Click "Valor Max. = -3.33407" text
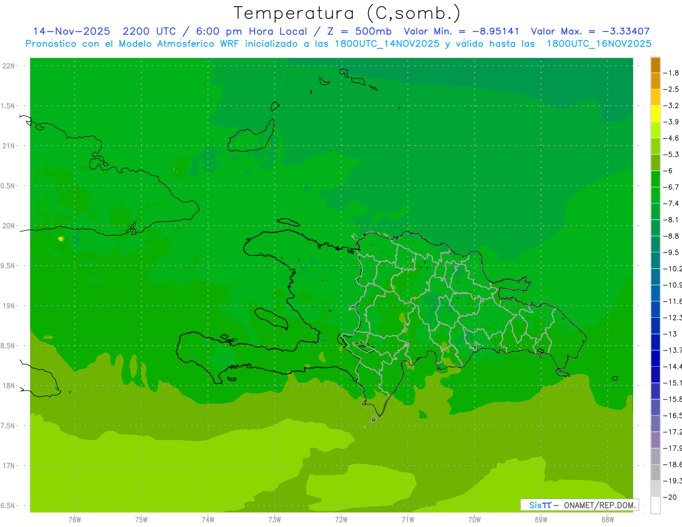682x527 pixels. [x=590, y=31]
